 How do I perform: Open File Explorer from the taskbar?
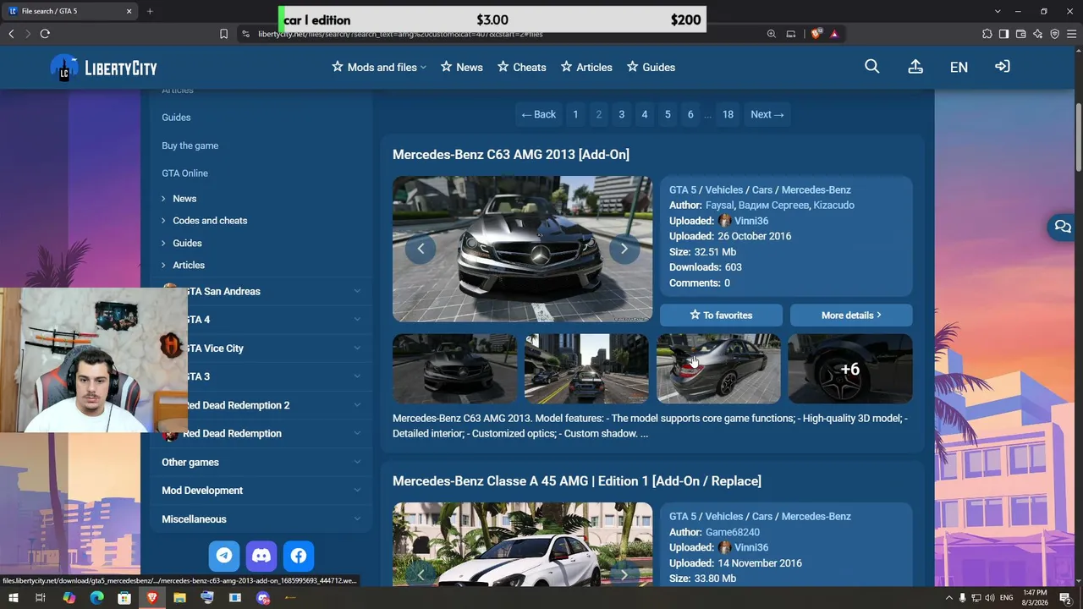(x=179, y=598)
